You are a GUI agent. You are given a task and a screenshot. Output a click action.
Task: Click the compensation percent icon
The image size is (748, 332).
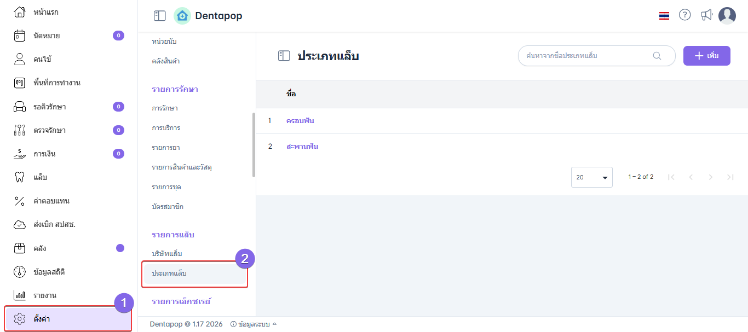point(20,201)
